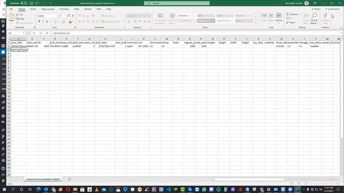This screenshot has height=193, width=344.
Task: Click the Percent Style icon
Action: coord(135,21)
